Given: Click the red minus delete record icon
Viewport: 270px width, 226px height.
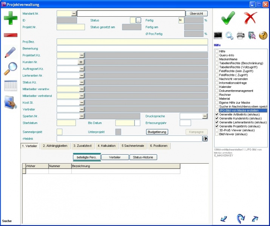Looking at the screenshot, I should click(11, 35).
